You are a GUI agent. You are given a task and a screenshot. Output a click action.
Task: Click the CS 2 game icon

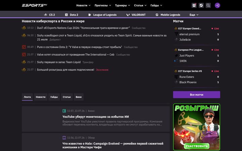45,15
